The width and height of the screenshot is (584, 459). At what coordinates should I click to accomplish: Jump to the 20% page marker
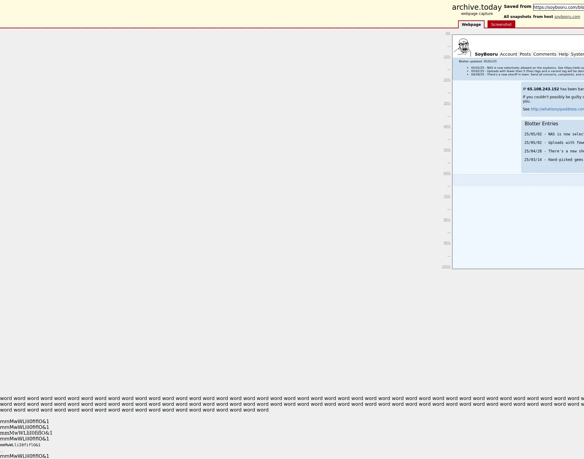coord(447,80)
